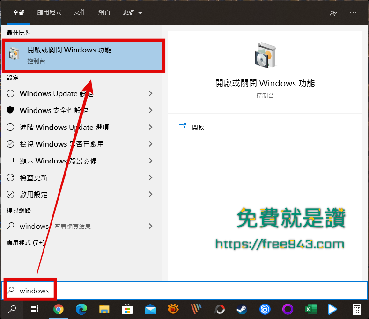Open the blue swirl Ubisoft icon
The width and height of the screenshot is (369, 319).
pos(265,309)
